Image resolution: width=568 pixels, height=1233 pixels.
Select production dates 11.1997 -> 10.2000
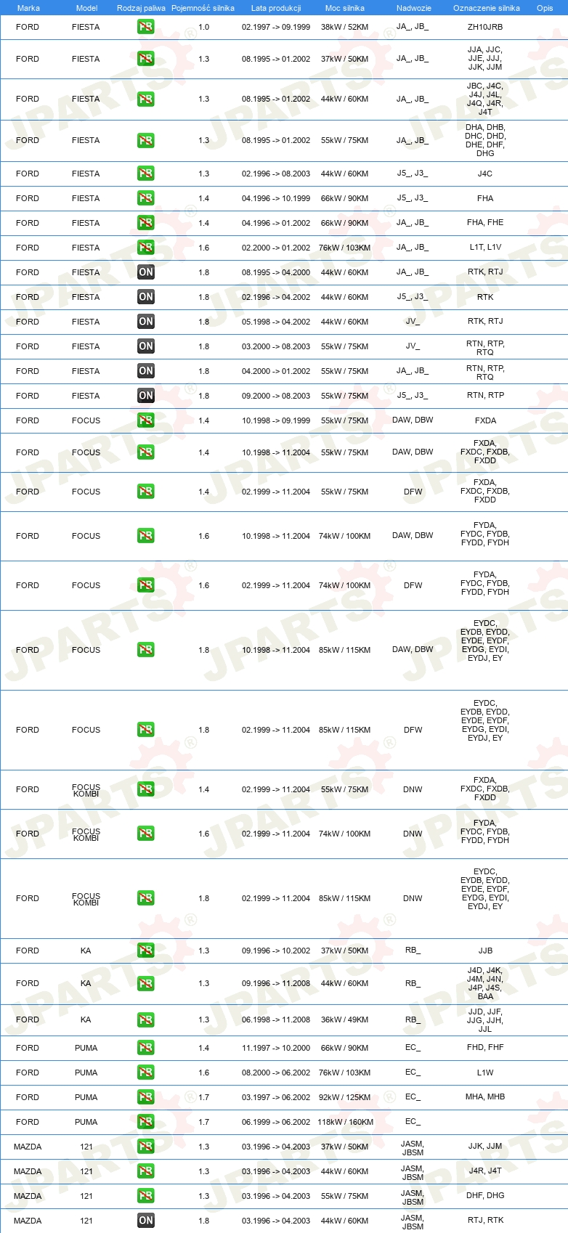(x=276, y=1048)
